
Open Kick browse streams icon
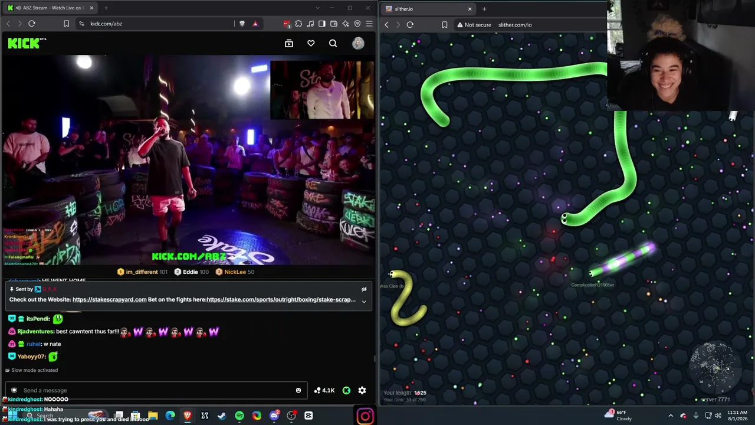[x=289, y=43]
